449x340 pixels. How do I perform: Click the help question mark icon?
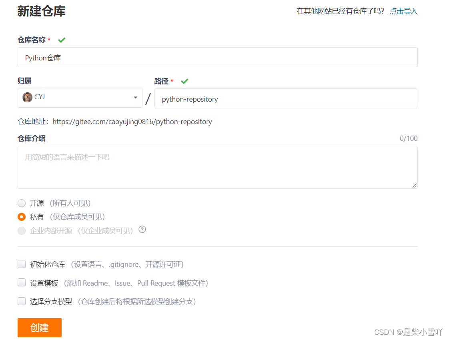click(142, 230)
